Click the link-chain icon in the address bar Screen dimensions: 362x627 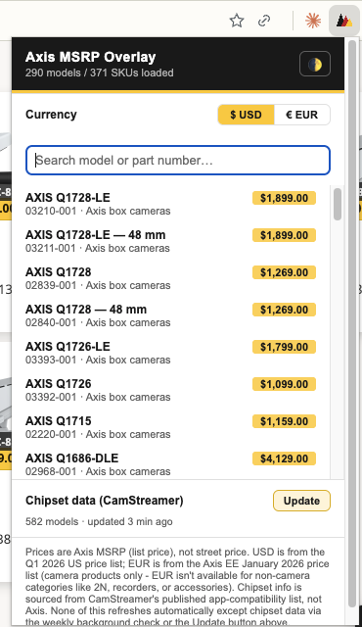pos(264,21)
